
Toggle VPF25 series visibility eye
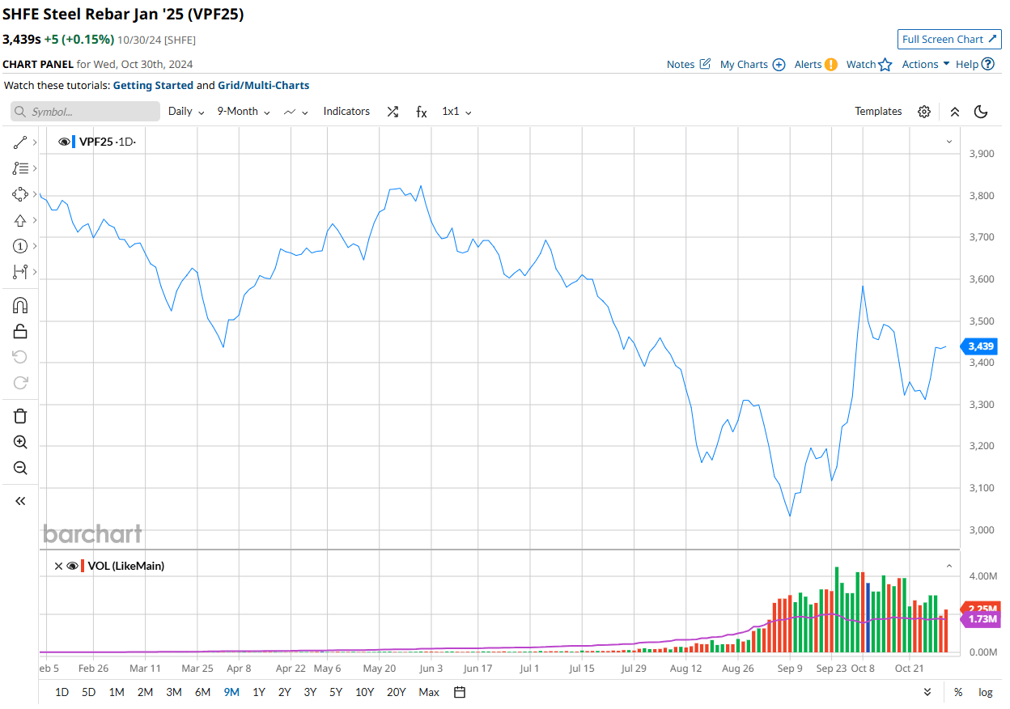pyautogui.click(x=64, y=141)
